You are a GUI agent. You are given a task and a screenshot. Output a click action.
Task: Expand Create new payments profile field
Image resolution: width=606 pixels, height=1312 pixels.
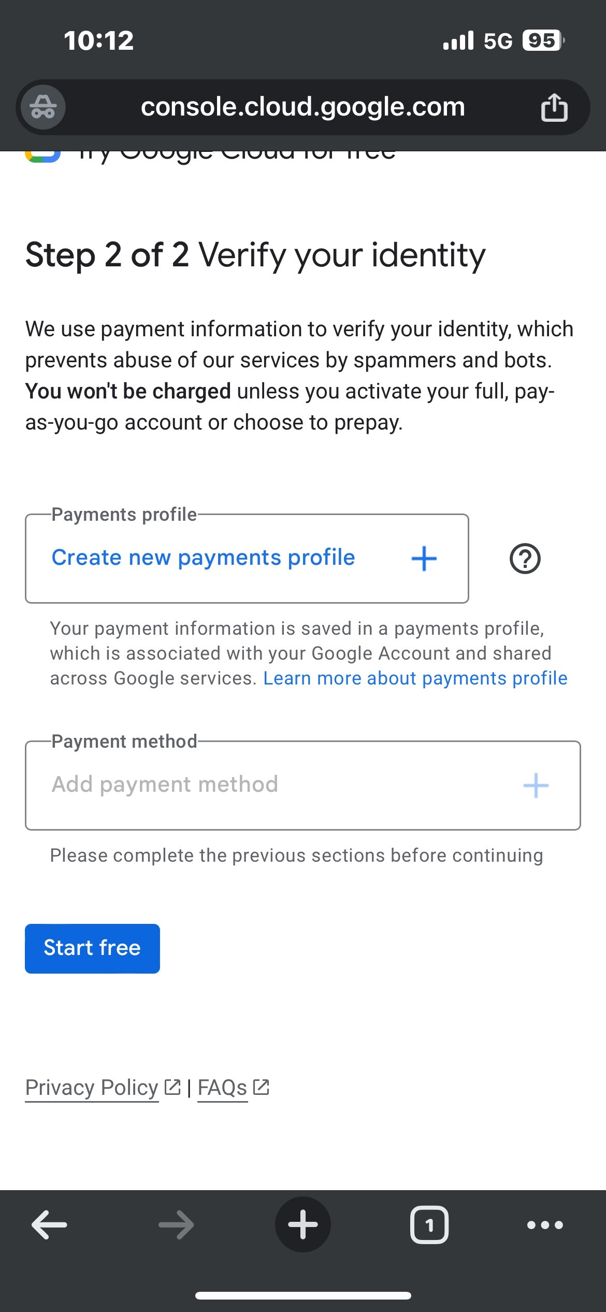(x=203, y=558)
